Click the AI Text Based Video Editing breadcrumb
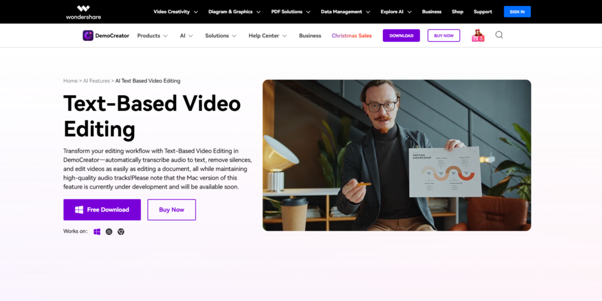Image resolution: width=602 pixels, height=301 pixels. pyautogui.click(x=148, y=81)
